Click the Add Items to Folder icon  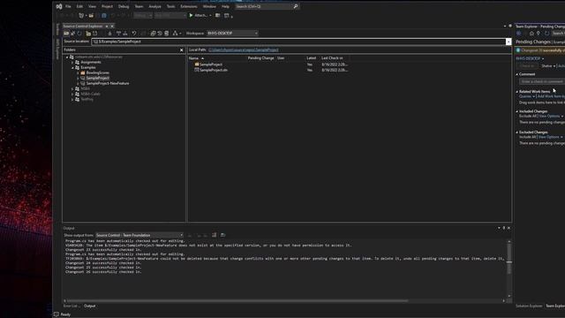coord(95,34)
